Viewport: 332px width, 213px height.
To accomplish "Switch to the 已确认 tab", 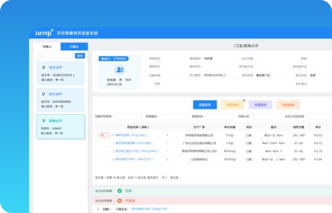I will click(74, 46).
